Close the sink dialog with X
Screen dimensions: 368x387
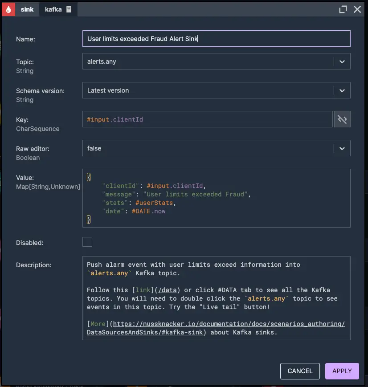coord(357,9)
